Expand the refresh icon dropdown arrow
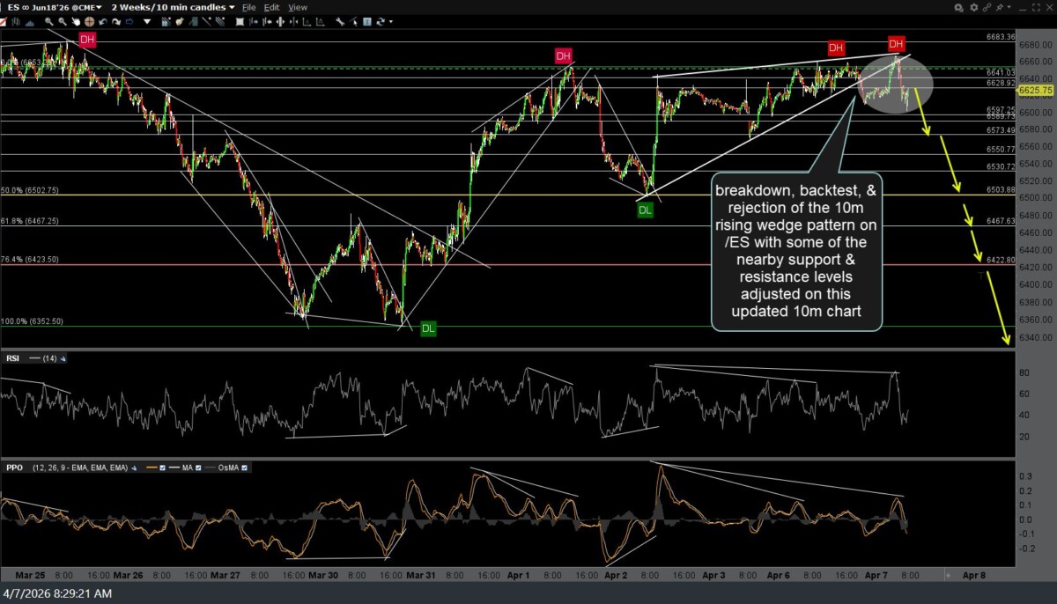1057x604 pixels. pyautogui.click(x=390, y=22)
